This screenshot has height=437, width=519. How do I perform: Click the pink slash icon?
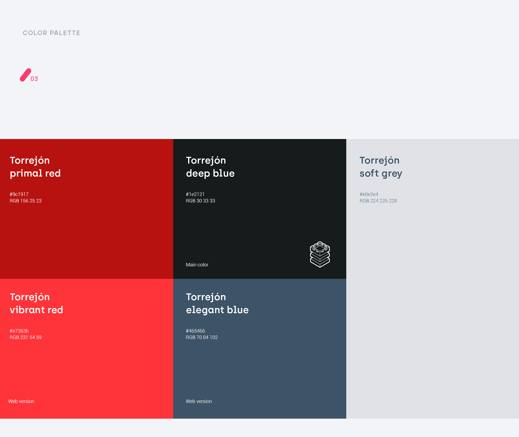pos(25,75)
